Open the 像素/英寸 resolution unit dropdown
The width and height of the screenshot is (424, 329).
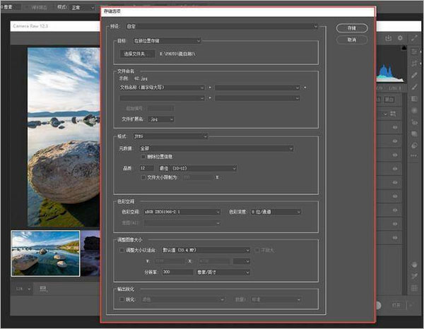[223, 273]
